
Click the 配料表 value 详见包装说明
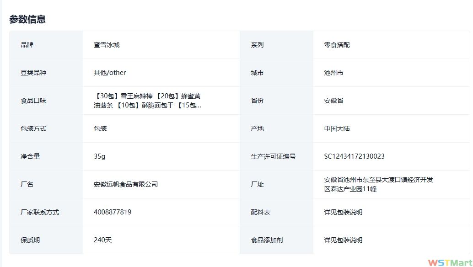(343, 212)
